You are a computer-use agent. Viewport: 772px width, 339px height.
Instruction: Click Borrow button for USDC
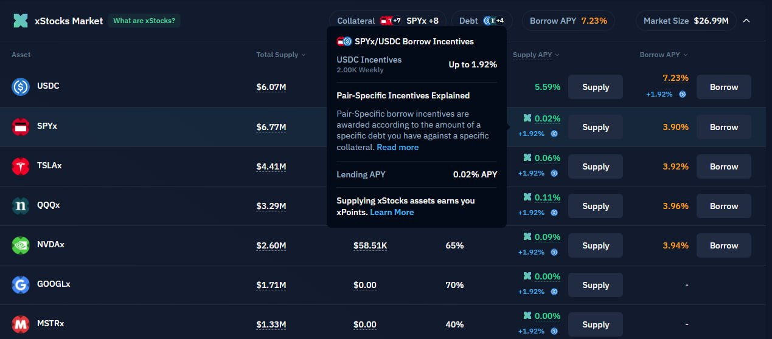click(x=724, y=87)
